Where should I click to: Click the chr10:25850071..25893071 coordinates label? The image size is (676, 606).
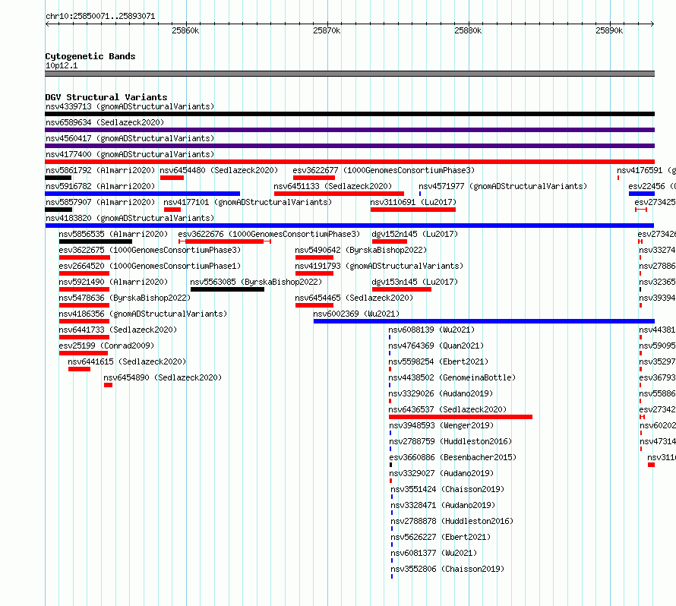click(x=100, y=17)
